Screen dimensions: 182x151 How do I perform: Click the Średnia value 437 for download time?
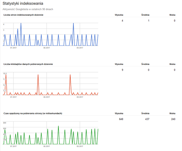(147, 119)
